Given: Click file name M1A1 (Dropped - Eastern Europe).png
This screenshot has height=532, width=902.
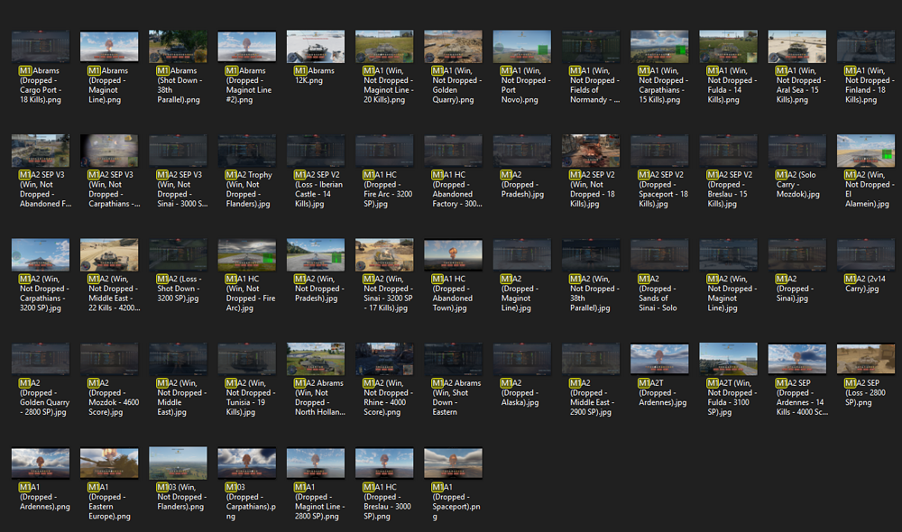Looking at the screenshot, I should 109,501.
